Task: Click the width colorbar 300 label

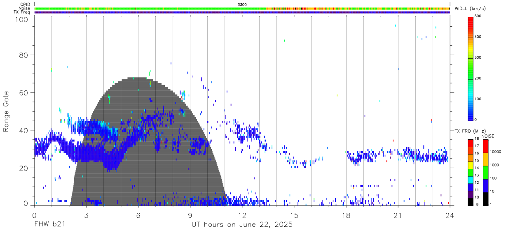Action: [x=478, y=58]
